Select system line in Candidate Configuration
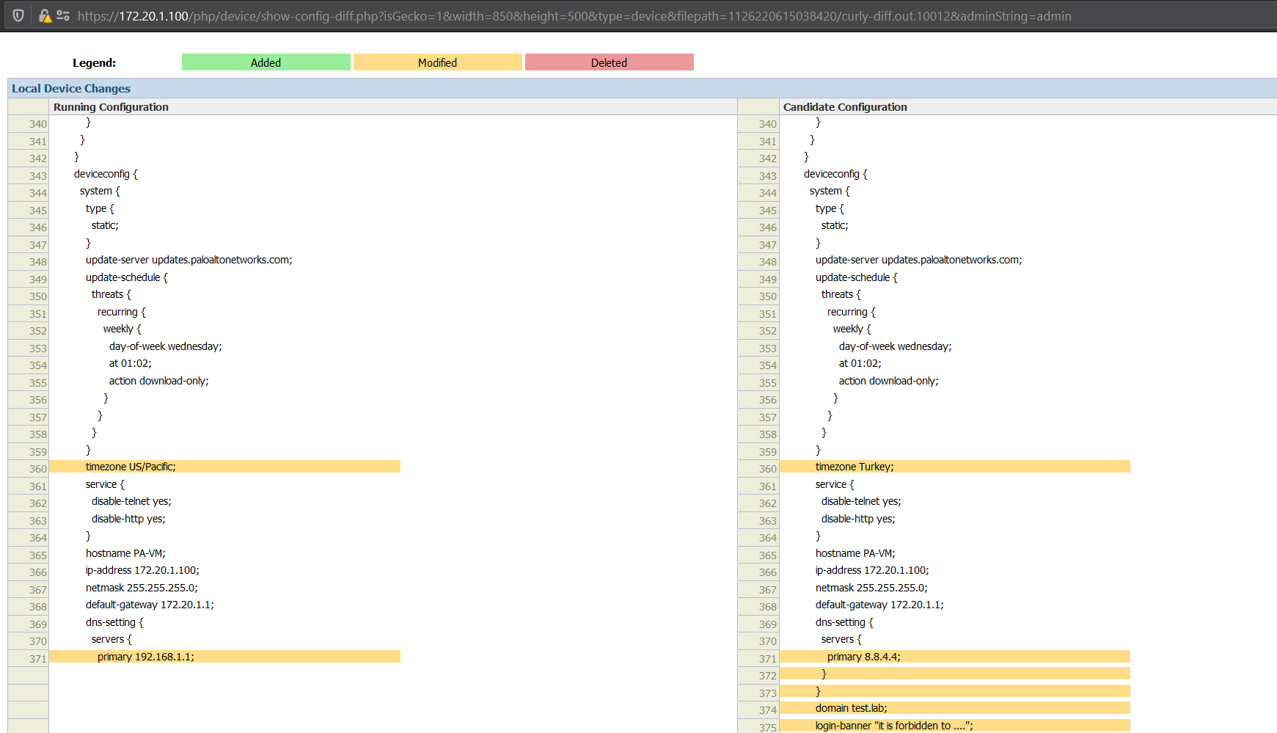1277x733 pixels. click(830, 191)
